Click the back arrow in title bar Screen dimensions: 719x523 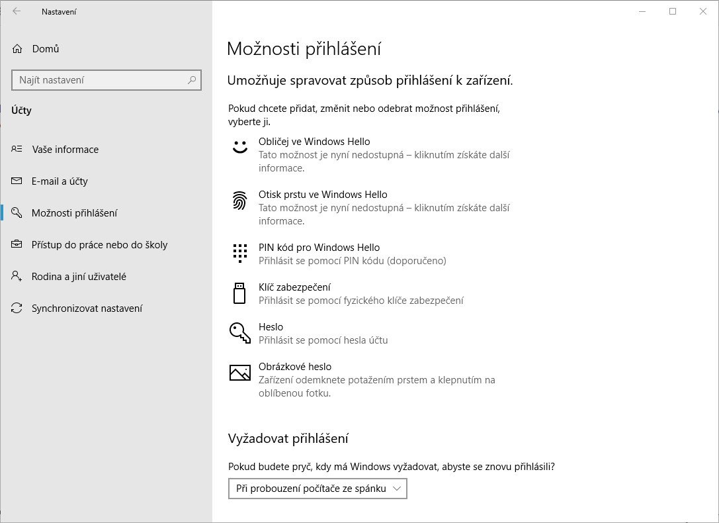click(17, 11)
